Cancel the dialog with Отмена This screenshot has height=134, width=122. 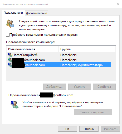click(x=89, y=129)
